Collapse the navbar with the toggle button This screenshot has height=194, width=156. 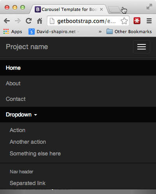click(142, 47)
